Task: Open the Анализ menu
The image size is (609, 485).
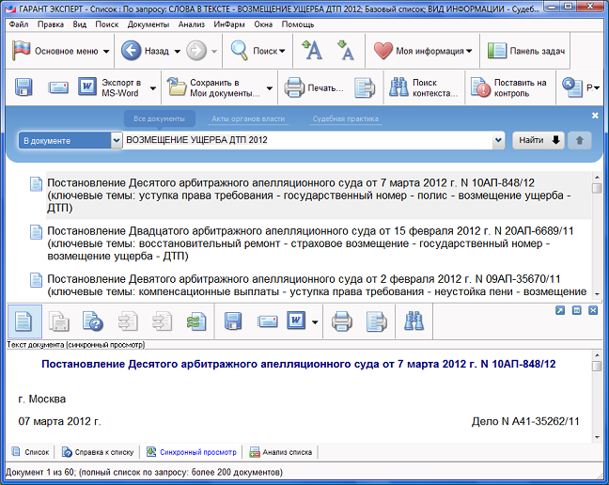Action: click(x=191, y=23)
